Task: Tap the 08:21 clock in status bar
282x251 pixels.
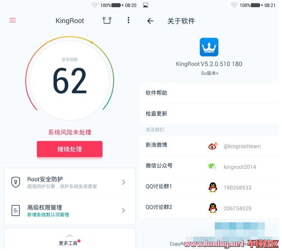Action: click(x=270, y=5)
